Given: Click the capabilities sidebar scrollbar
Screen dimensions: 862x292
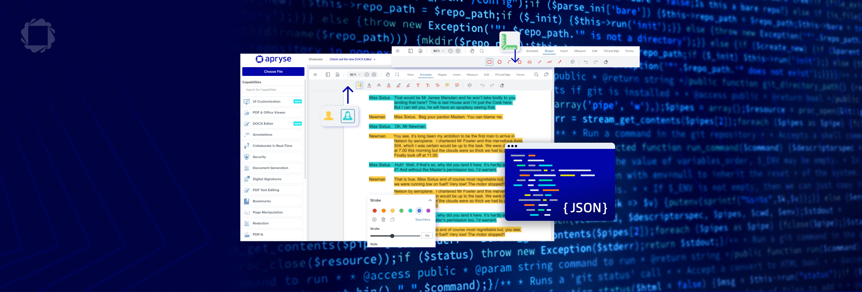Looking at the screenshot, I should (x=305, y=129).
